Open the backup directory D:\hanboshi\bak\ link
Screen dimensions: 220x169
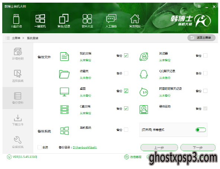point(85,147)
